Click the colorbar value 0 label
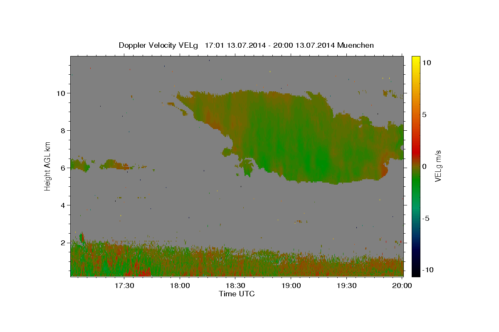Screen dimensions: 499x332 [x=424, y=166]
